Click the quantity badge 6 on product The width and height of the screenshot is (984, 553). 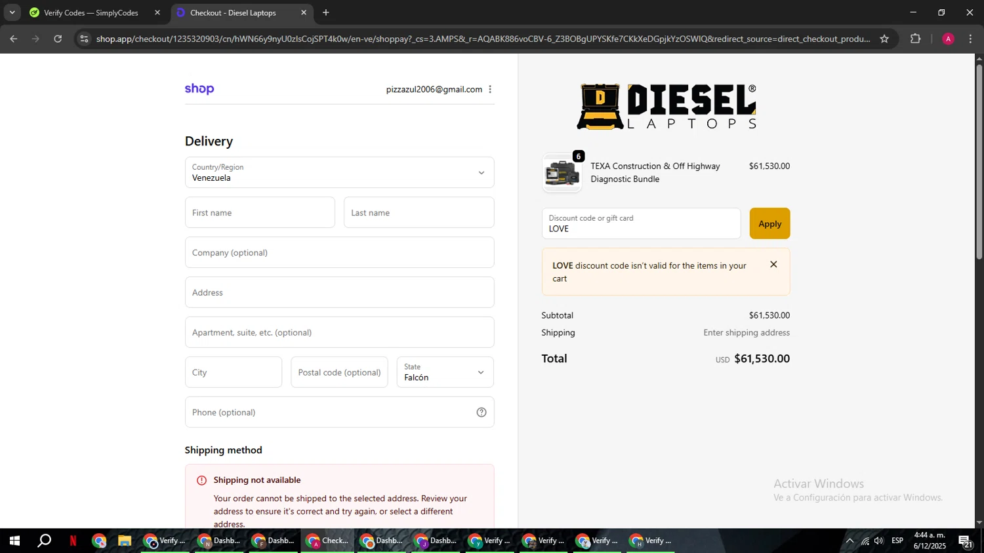coord(579,157)
